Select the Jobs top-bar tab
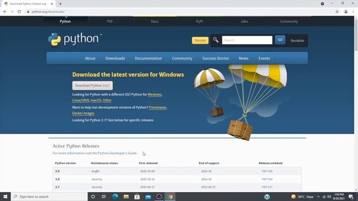 244,21
